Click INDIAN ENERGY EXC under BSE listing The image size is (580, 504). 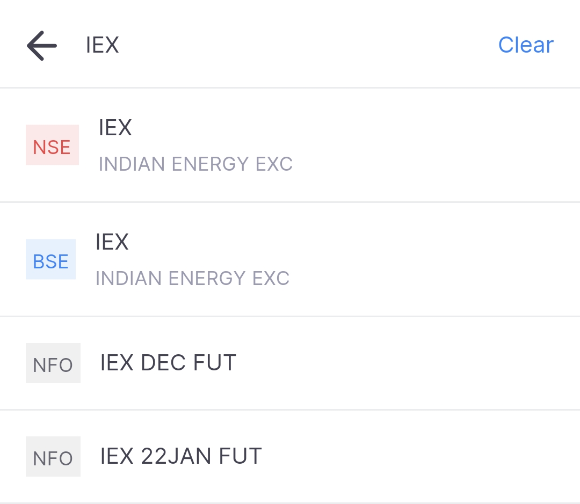(x=192, y=278)
